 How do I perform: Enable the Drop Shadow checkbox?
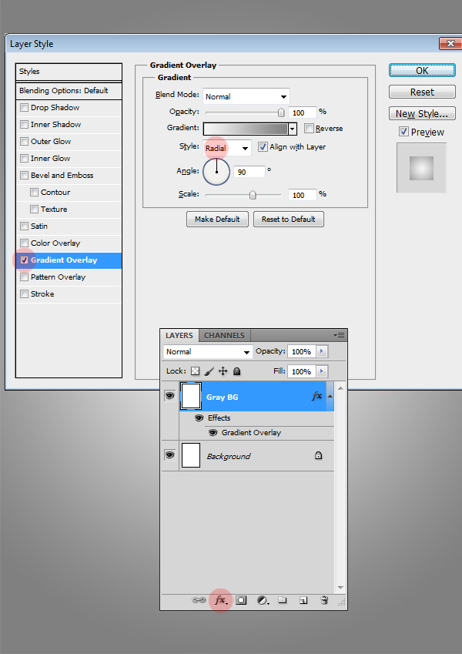click(25, 108)
